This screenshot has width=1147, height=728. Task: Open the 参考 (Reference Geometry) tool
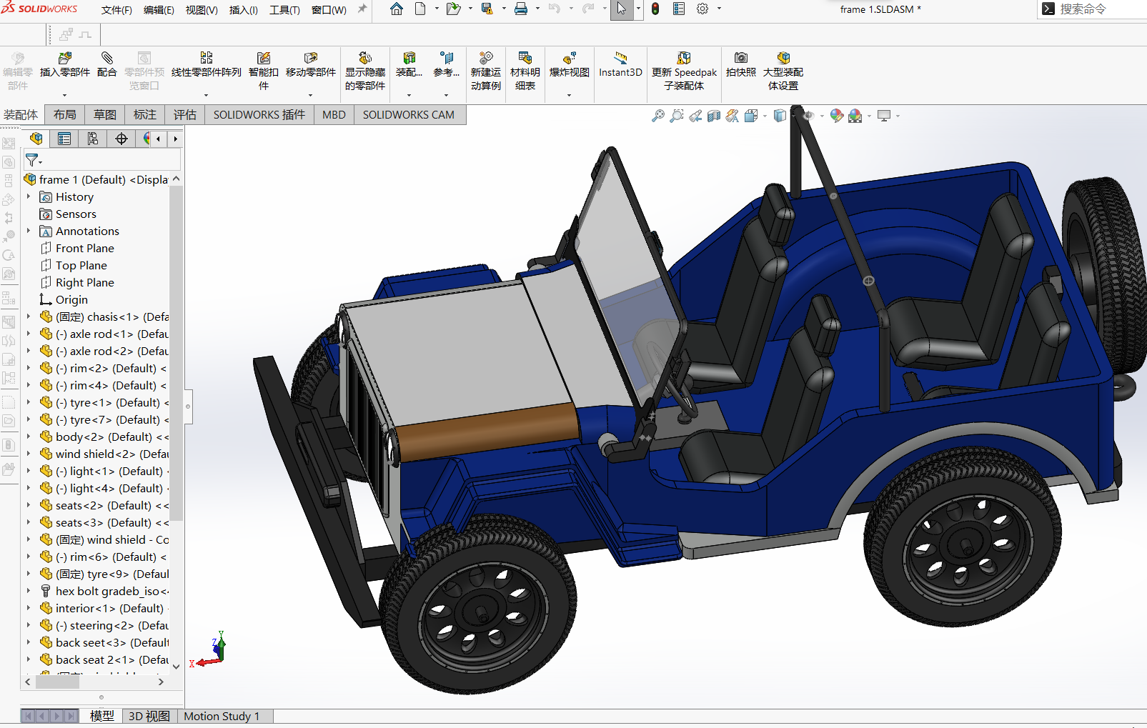[x=446, y=65]
